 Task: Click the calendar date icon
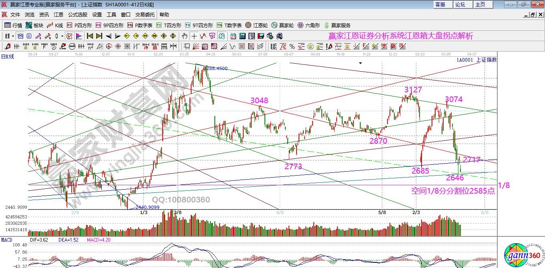point(233,36)
